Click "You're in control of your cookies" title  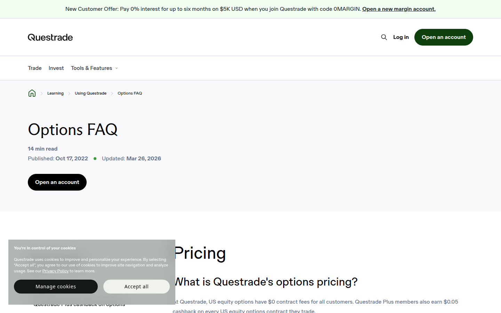coord(45,248)
